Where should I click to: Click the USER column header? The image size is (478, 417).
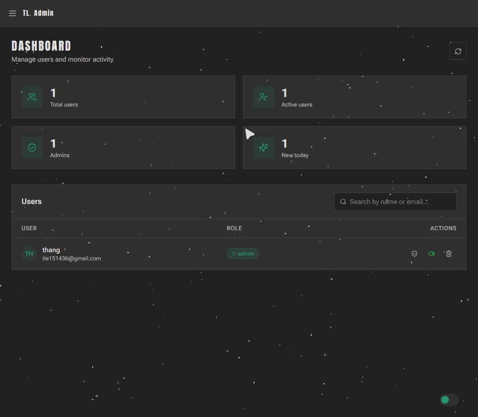pyautogui.click(x=29, y=228)
